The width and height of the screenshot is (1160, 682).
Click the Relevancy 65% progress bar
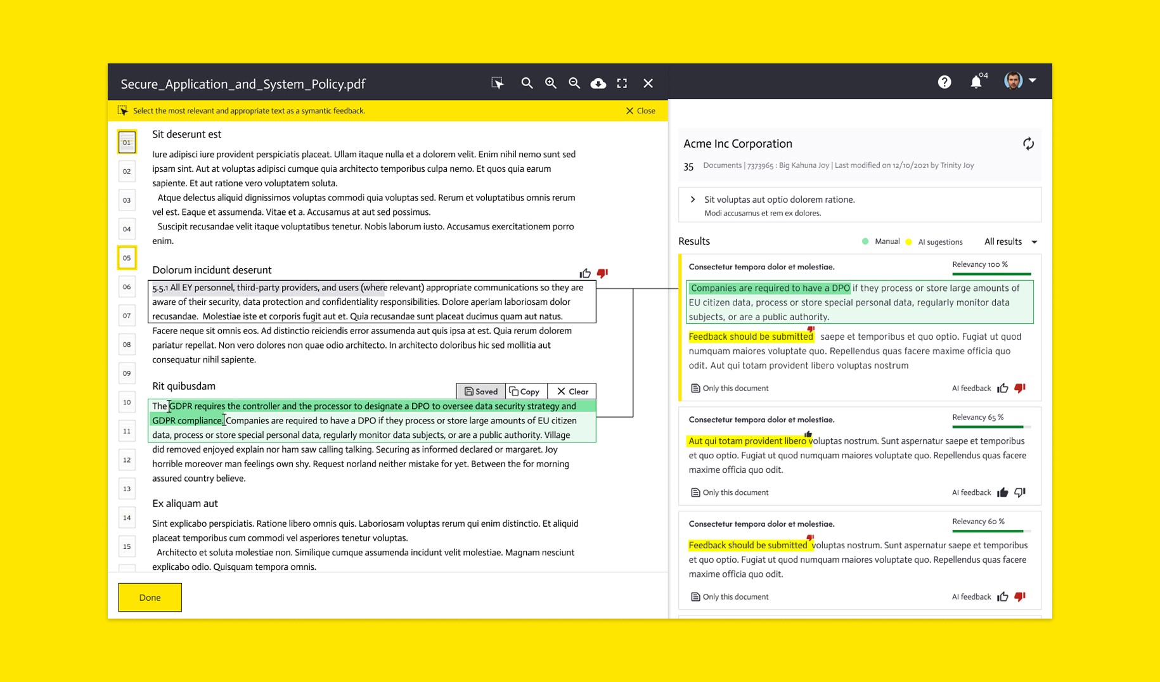pos(991,427)
